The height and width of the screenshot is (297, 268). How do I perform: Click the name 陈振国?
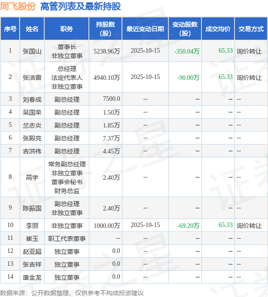[32, 208]
